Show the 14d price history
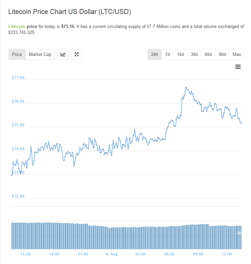 (180, 54)
